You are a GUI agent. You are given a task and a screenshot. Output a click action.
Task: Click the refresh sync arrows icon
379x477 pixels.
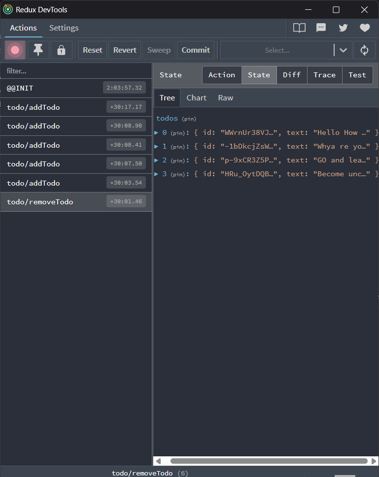tap(364, 50)
